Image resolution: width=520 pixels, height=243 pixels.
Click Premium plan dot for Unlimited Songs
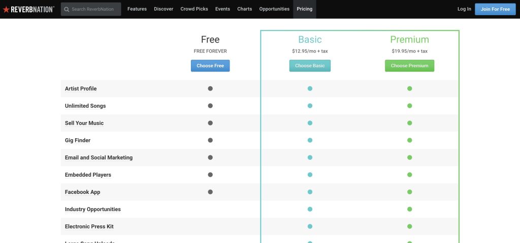coord(410,106)
